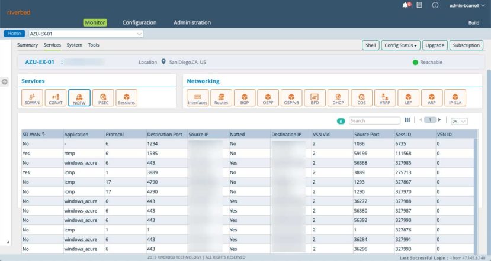Open the IP-SLA networking icon
The width and height of the screenshot is (491, 261).
[455, 97]
